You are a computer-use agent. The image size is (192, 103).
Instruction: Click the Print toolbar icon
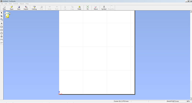coord(41,8)
